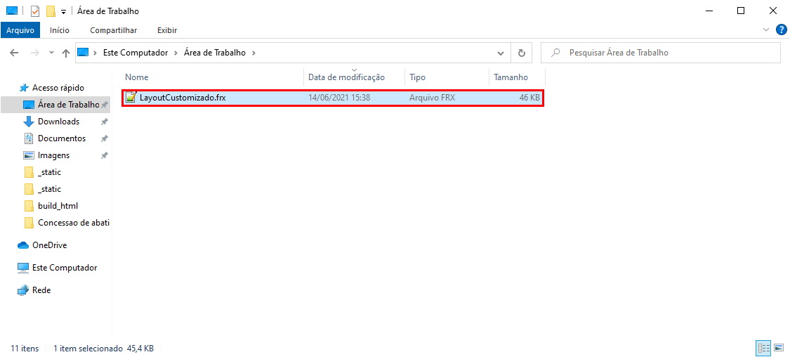Screen dimensions: 790x357
Task: Click the Properties quick access toolbar icon
Action: click(x=35, y=11)
